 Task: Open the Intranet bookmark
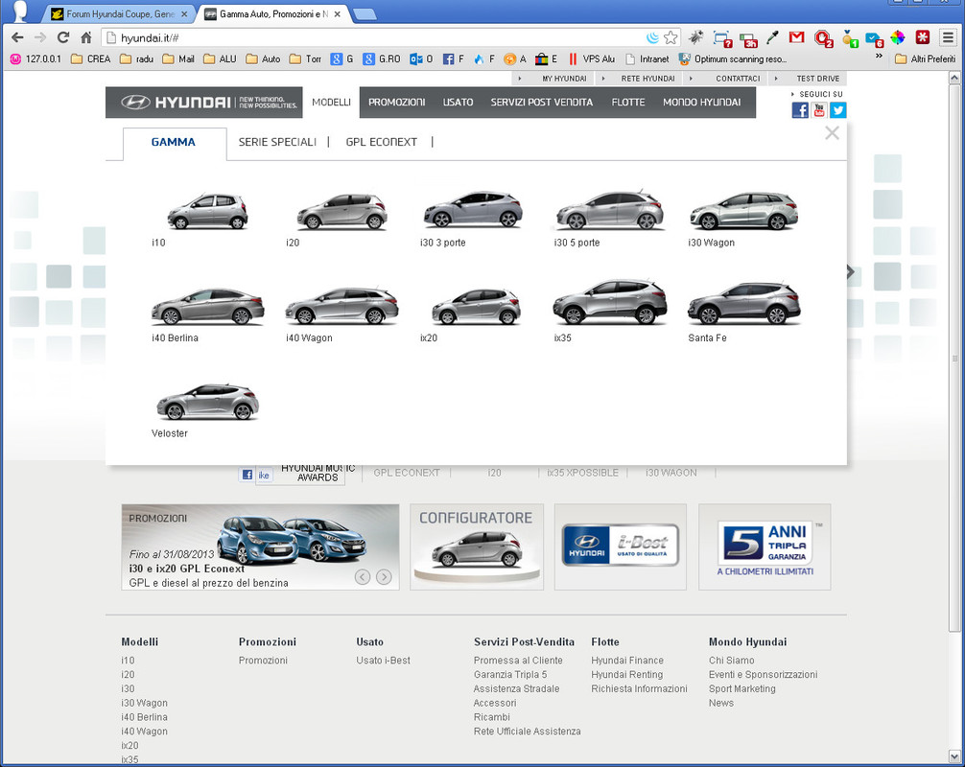pyautogui.click(x=647, y=59)
